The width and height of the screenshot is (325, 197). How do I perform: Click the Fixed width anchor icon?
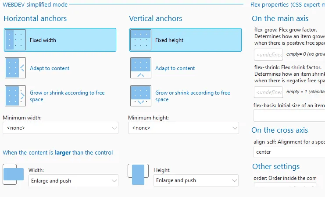click(15, 40)
